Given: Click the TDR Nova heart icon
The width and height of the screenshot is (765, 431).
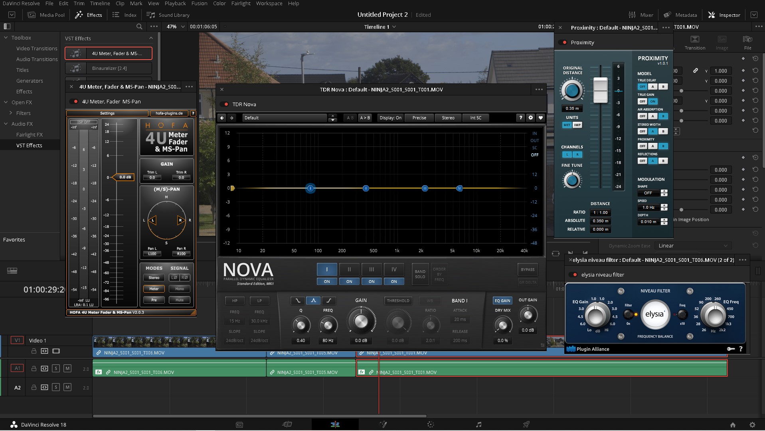Looking at the screenshot, I should (541, 118).
